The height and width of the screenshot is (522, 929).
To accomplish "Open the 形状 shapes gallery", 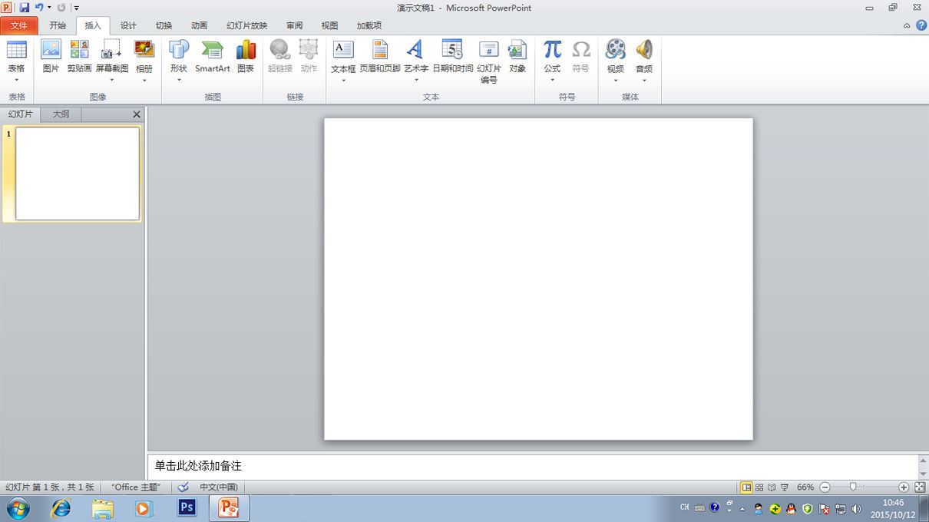I will [x=179, y=50].
